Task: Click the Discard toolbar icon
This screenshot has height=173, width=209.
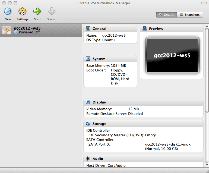Action: point(52,12)
